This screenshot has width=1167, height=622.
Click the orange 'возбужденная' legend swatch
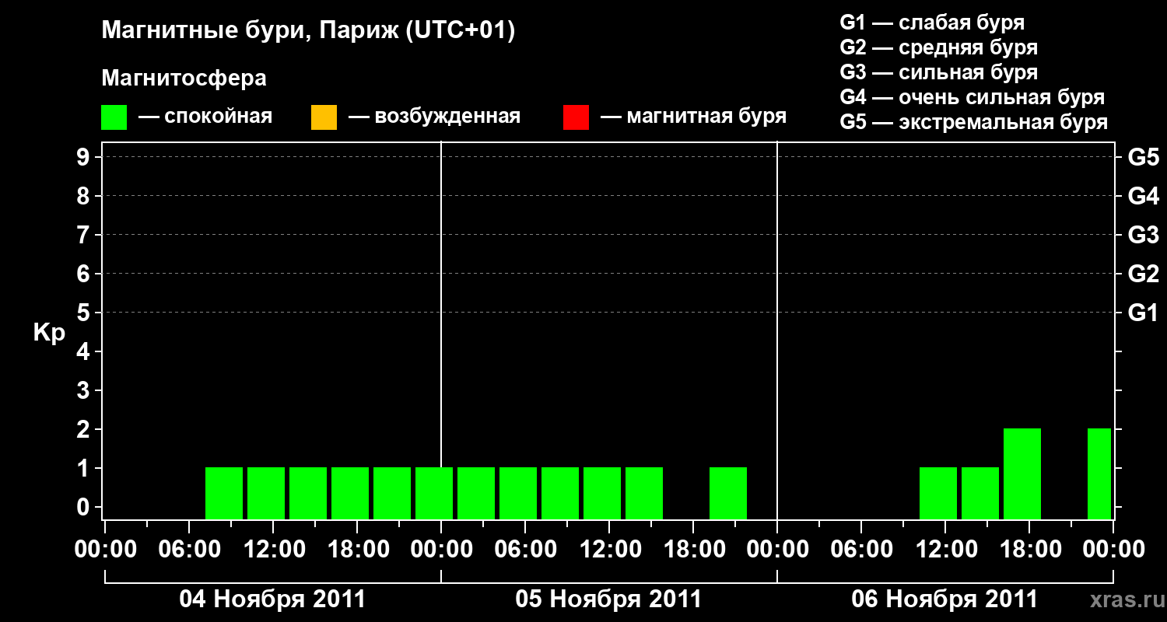324,117
